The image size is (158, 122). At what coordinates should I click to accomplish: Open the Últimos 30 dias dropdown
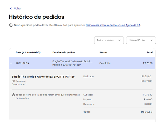click(141, 40)
